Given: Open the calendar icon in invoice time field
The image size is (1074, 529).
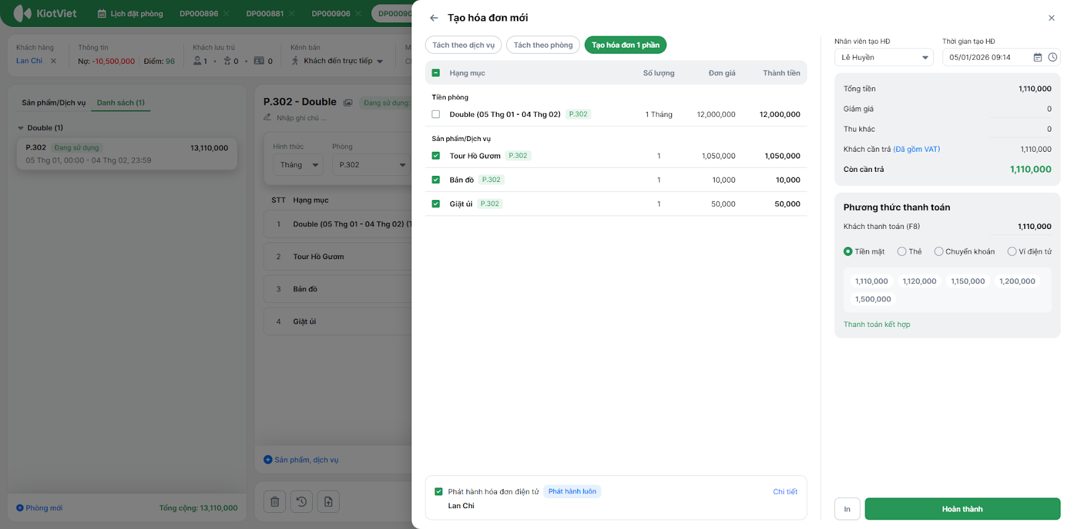Looking at the screenshot, I should [1037, 58].
